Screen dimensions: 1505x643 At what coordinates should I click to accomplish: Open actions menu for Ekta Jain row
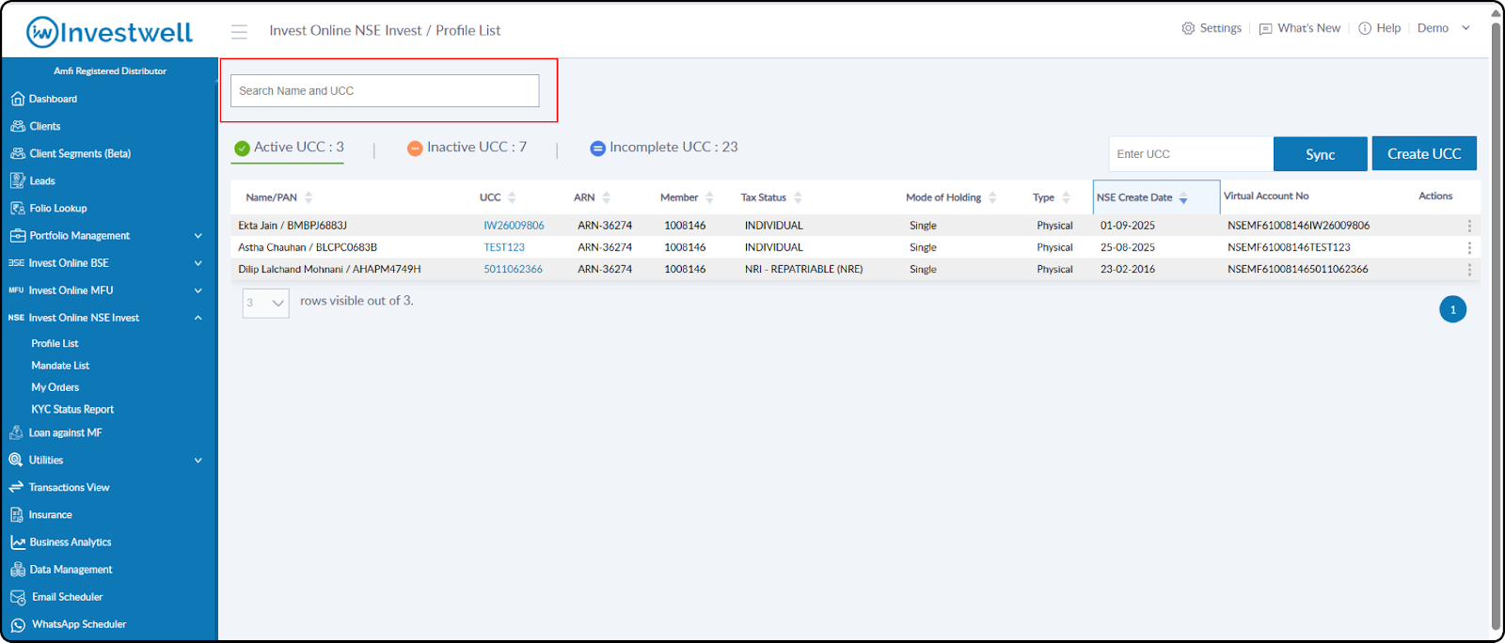pyautogui.click(x=1469, y=226)
